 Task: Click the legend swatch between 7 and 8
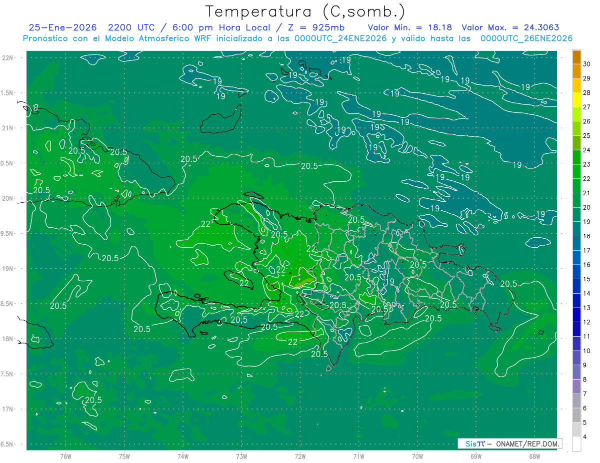pos(576,387)
